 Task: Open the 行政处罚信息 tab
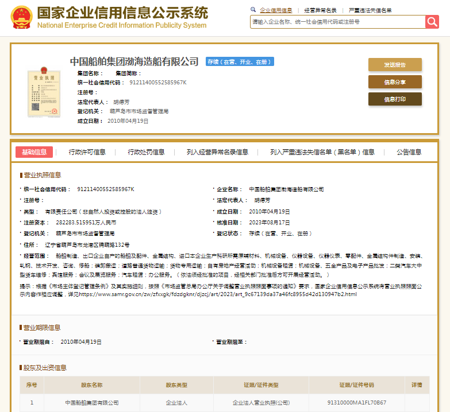tap(146, 152)
